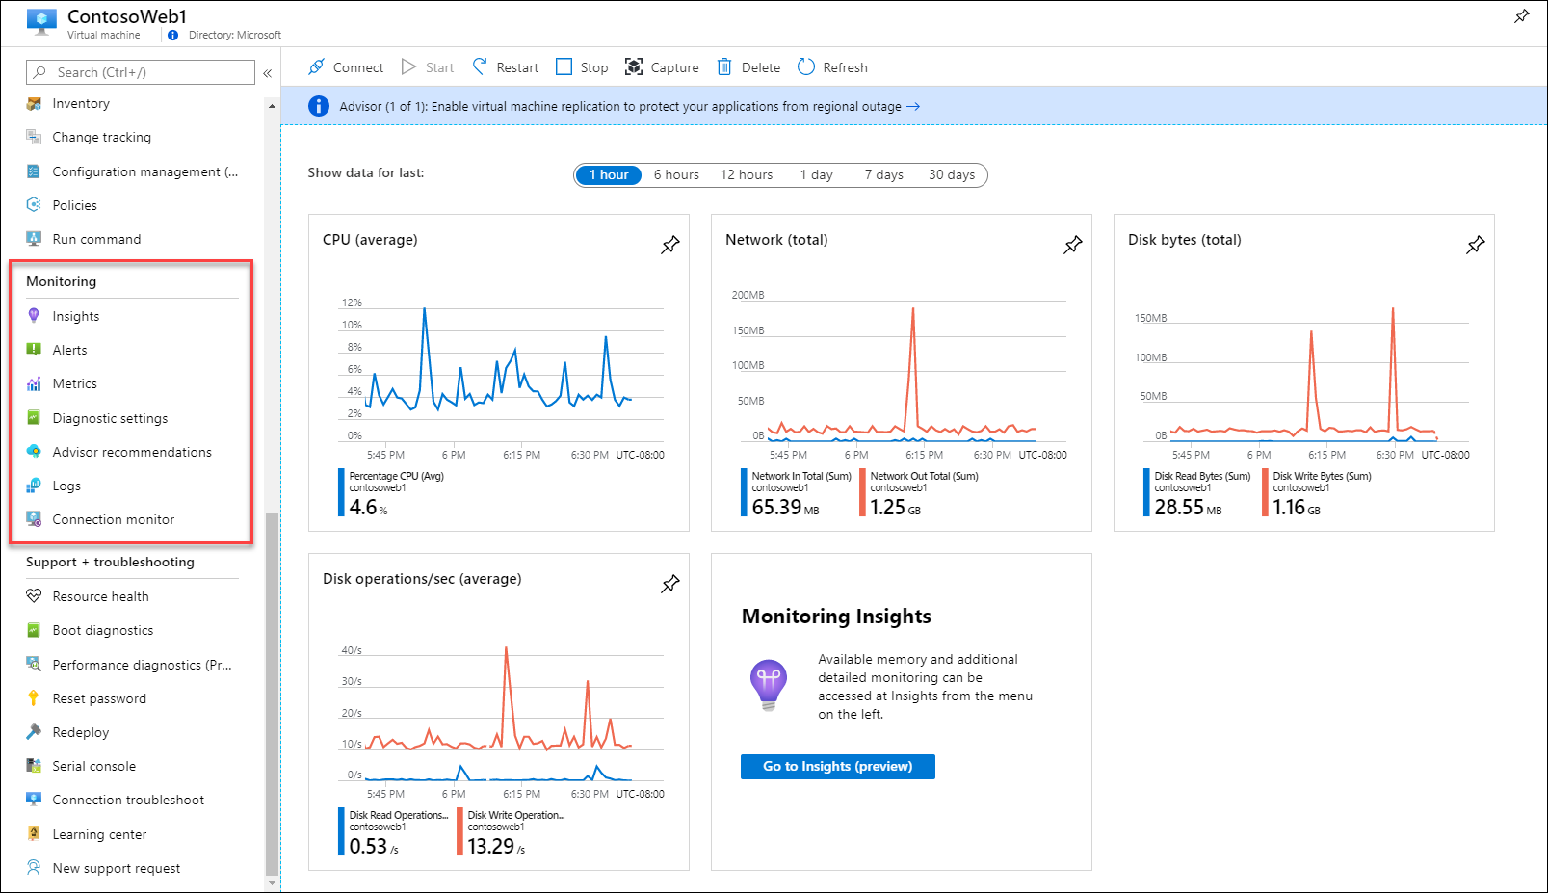Viewport: 1548px width, 893px height.
Task: Click the Redeploy hammer icon
Action: 34,731
